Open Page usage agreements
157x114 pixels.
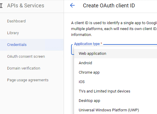(x=32, y=80)
